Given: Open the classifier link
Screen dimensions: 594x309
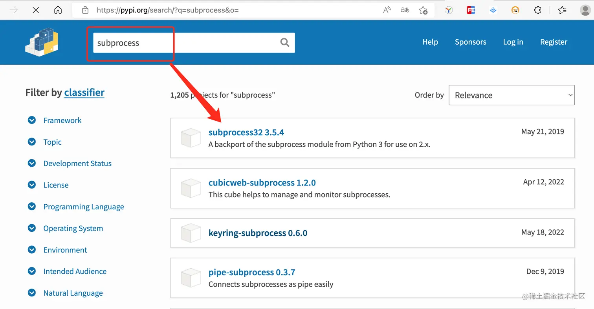Looking at the screenshot, I should [x=84, y=93].
